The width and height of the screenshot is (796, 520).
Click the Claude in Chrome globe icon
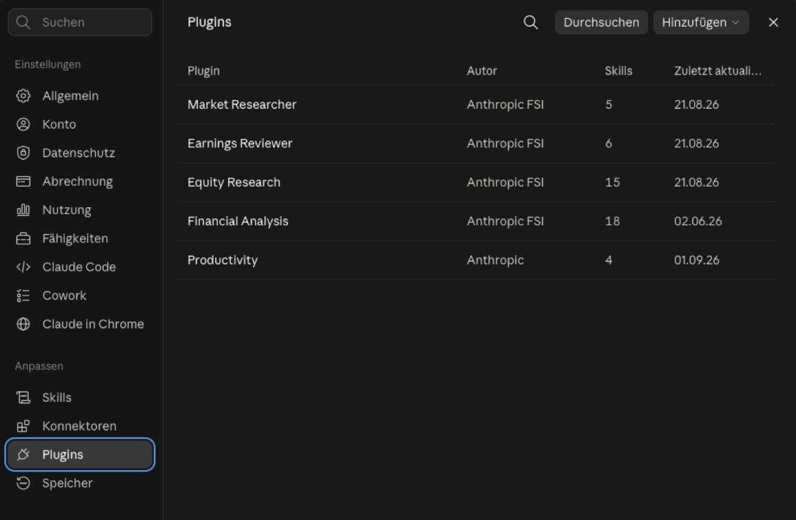tap(23, 324)
